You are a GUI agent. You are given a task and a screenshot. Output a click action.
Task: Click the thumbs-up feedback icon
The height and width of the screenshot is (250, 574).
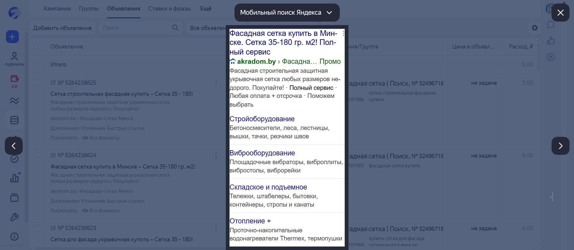pos(551,41)
